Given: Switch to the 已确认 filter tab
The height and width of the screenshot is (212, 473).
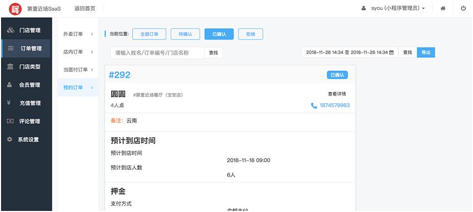Looking at the screenshot, I should click(219, 34).
